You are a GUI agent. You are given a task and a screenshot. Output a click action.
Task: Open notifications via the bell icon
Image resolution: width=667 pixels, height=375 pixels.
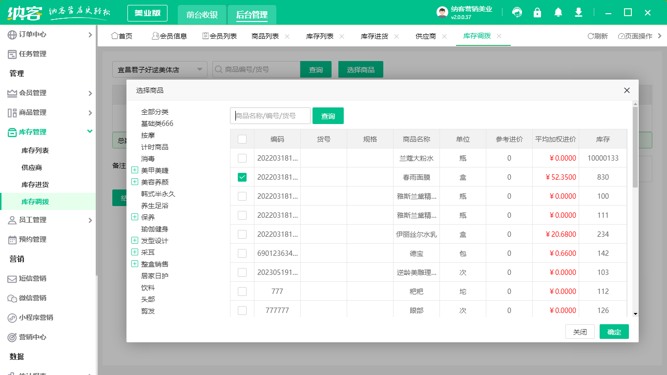[558, 12]
